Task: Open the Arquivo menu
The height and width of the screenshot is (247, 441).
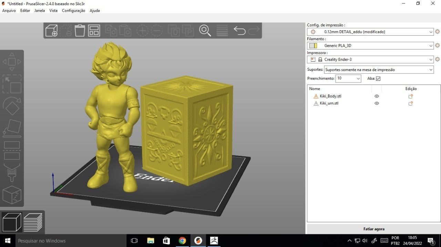Action: click(x=9, y=10)
